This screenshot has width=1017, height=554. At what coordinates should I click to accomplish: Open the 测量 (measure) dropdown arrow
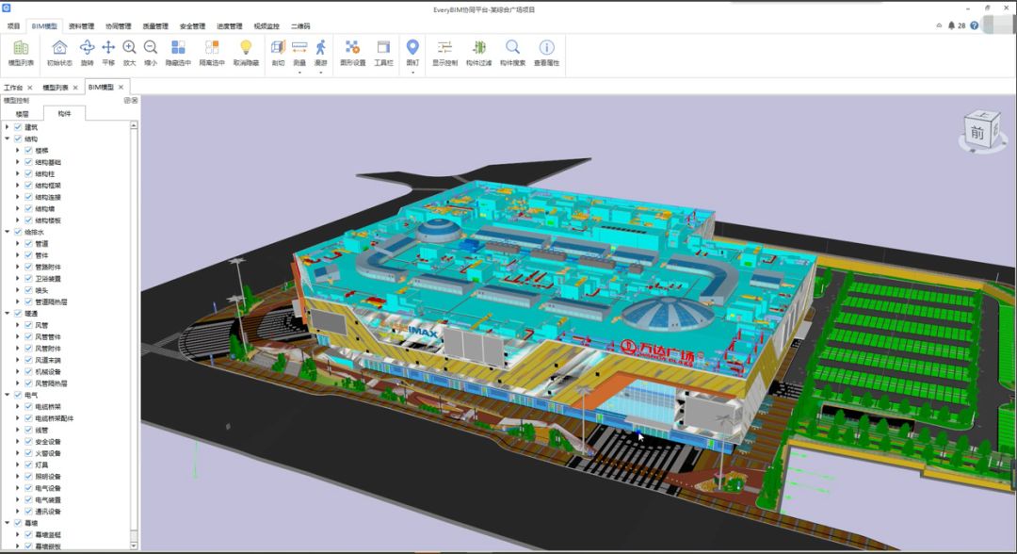click(299, 73)
